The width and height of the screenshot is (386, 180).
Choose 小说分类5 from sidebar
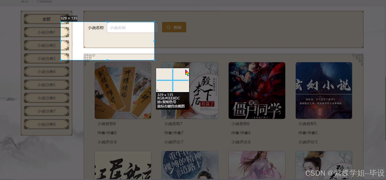[47, 85]
